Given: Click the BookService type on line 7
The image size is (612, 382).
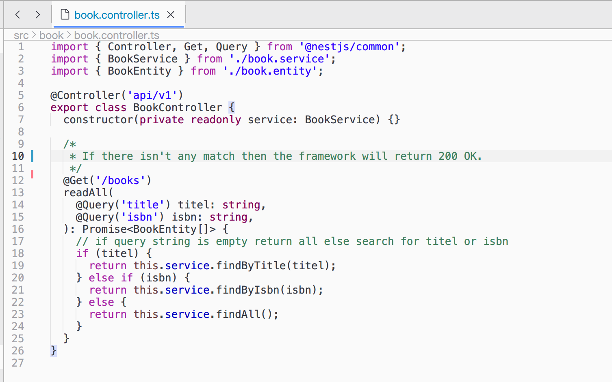Looking at the screenshot, I should click(340, 120).
